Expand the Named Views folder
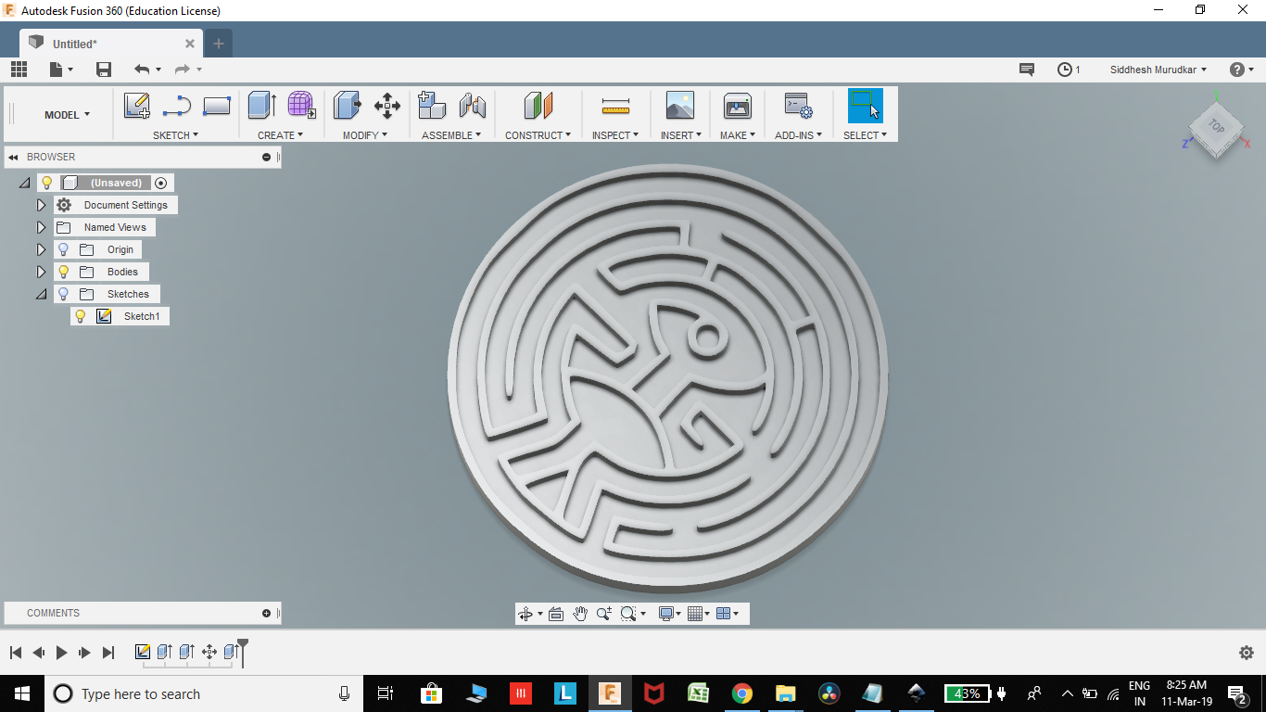Screen dimensions: 1266x712 pos(41,226)
